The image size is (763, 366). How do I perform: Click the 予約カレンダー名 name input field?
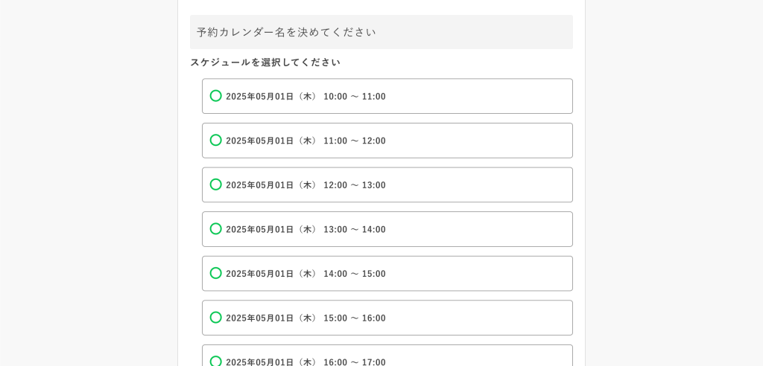pos(381,32)
